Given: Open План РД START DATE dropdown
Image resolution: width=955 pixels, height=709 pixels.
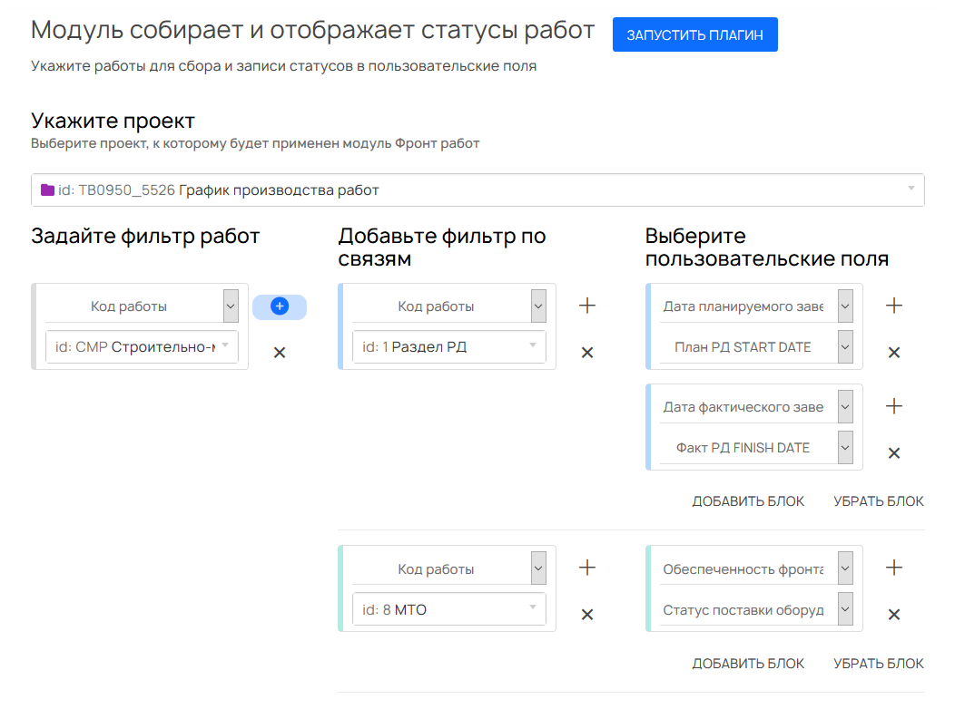Looking at the screenshot, I should (845, 346).
